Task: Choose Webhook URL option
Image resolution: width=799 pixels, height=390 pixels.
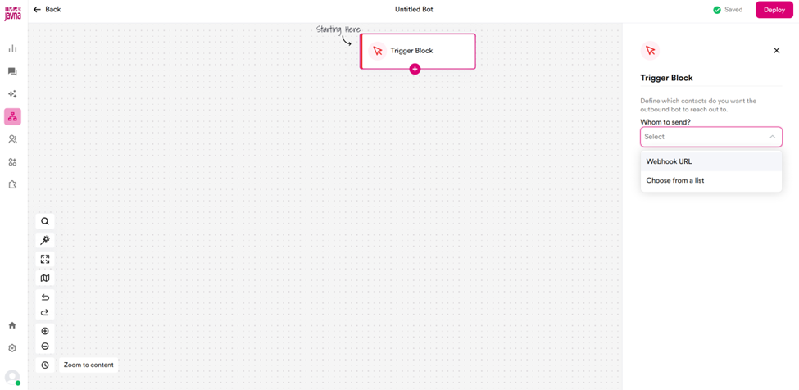Action: [x=710, y=161]
